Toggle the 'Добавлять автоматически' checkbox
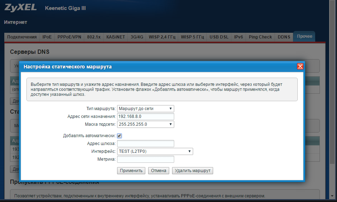 pos(120,136)
